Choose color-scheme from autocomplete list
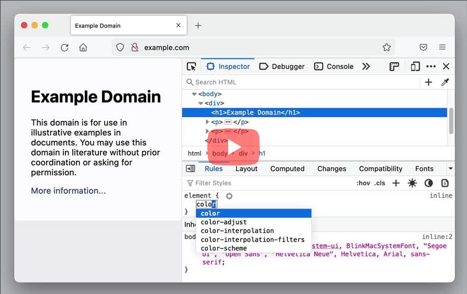 tap(254, 248)
